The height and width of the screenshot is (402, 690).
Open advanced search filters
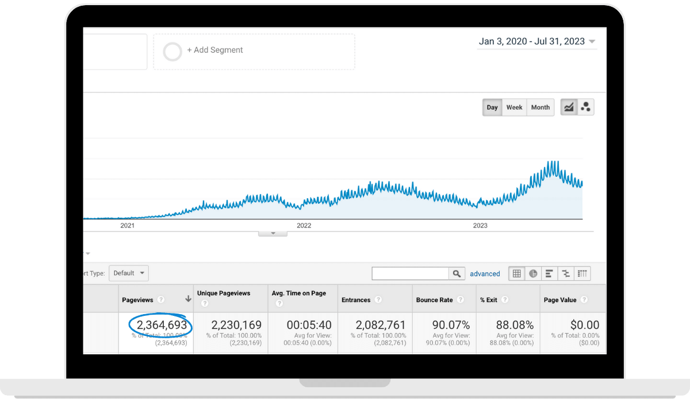click(485, 273)
